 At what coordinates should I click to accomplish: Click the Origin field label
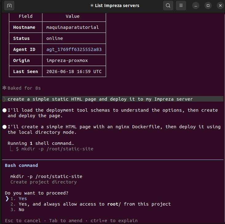click(x=22, y=60)
